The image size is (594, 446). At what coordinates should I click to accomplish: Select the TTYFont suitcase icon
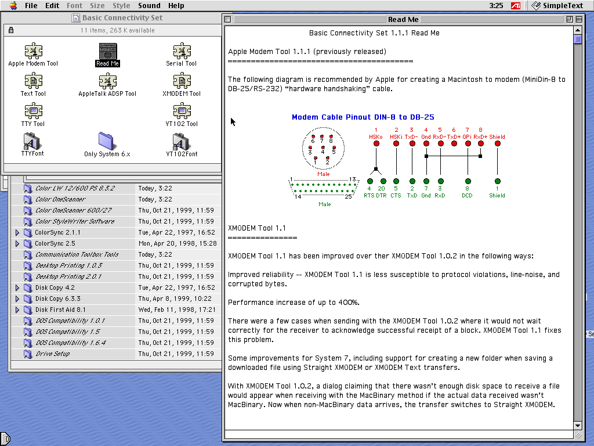(x=32, y=141)
